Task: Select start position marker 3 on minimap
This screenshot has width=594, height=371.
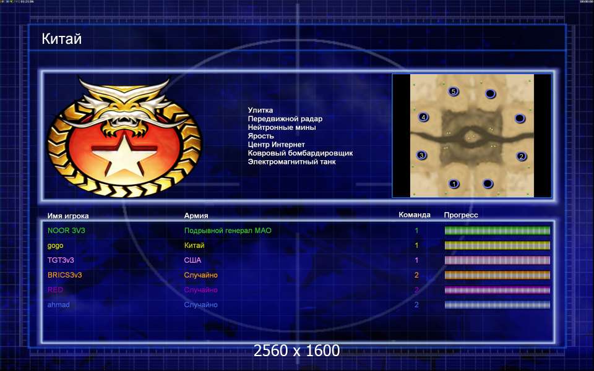Action: [421, 155]
